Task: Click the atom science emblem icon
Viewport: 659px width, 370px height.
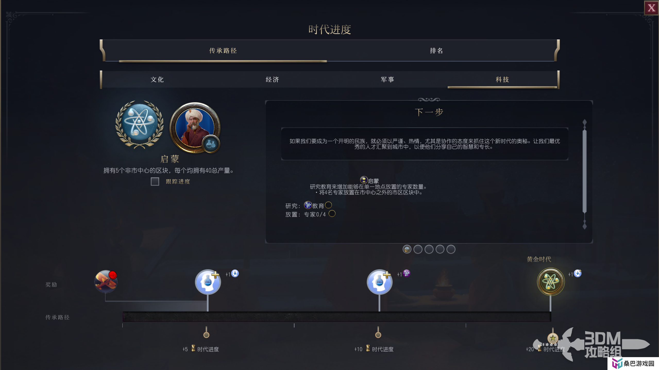Action: pyautogui.click(x=139, y=124)
